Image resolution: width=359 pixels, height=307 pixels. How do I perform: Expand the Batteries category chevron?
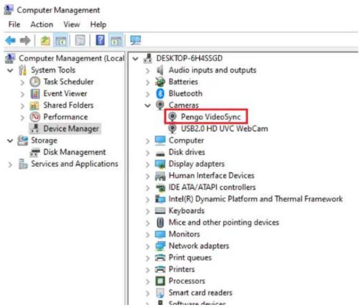(148, 82)
